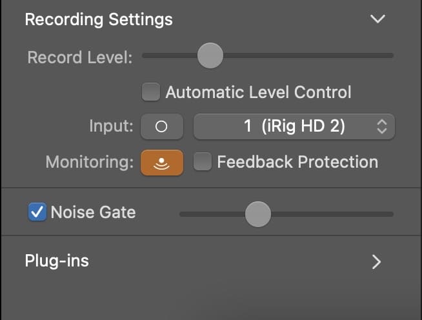
Task: Click the Plug-ins section title
Action: pos(57,261)
